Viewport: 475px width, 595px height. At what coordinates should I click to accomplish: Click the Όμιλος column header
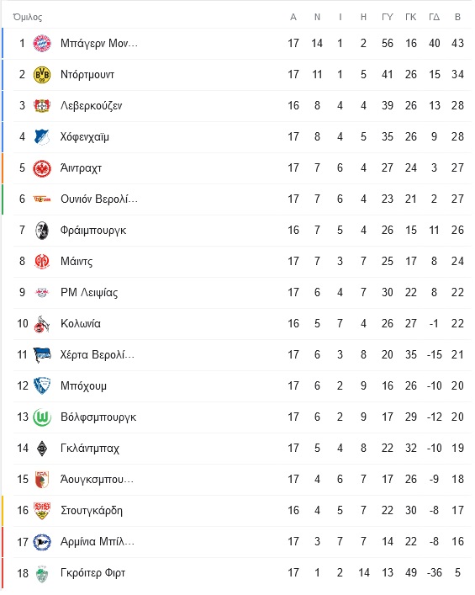point(27,17)
